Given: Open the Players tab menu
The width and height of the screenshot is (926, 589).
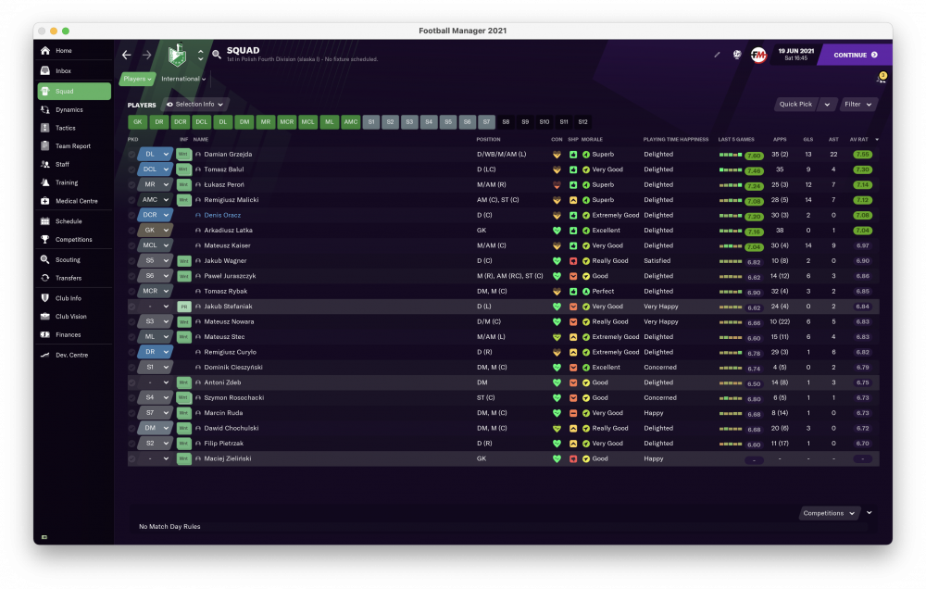Looking at the screenshot, I should tap(137, 79).
